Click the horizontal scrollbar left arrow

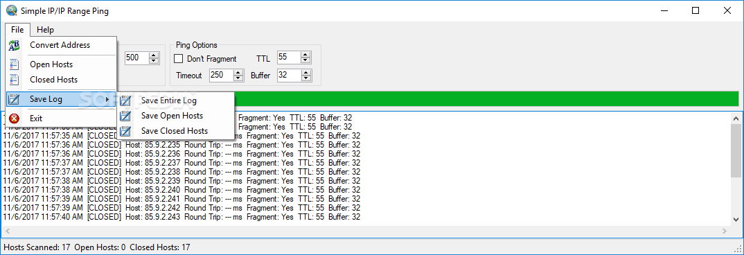pos(8,231)
